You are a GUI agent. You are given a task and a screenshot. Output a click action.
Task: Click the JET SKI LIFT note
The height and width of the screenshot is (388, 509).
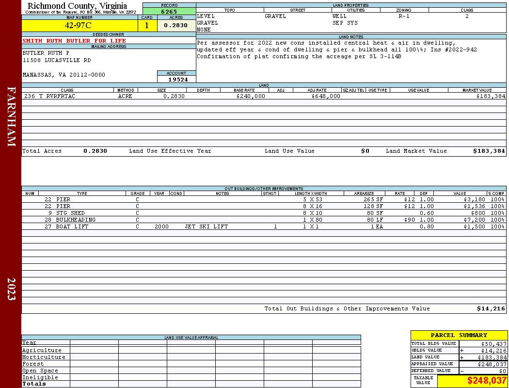coord(206,226)
